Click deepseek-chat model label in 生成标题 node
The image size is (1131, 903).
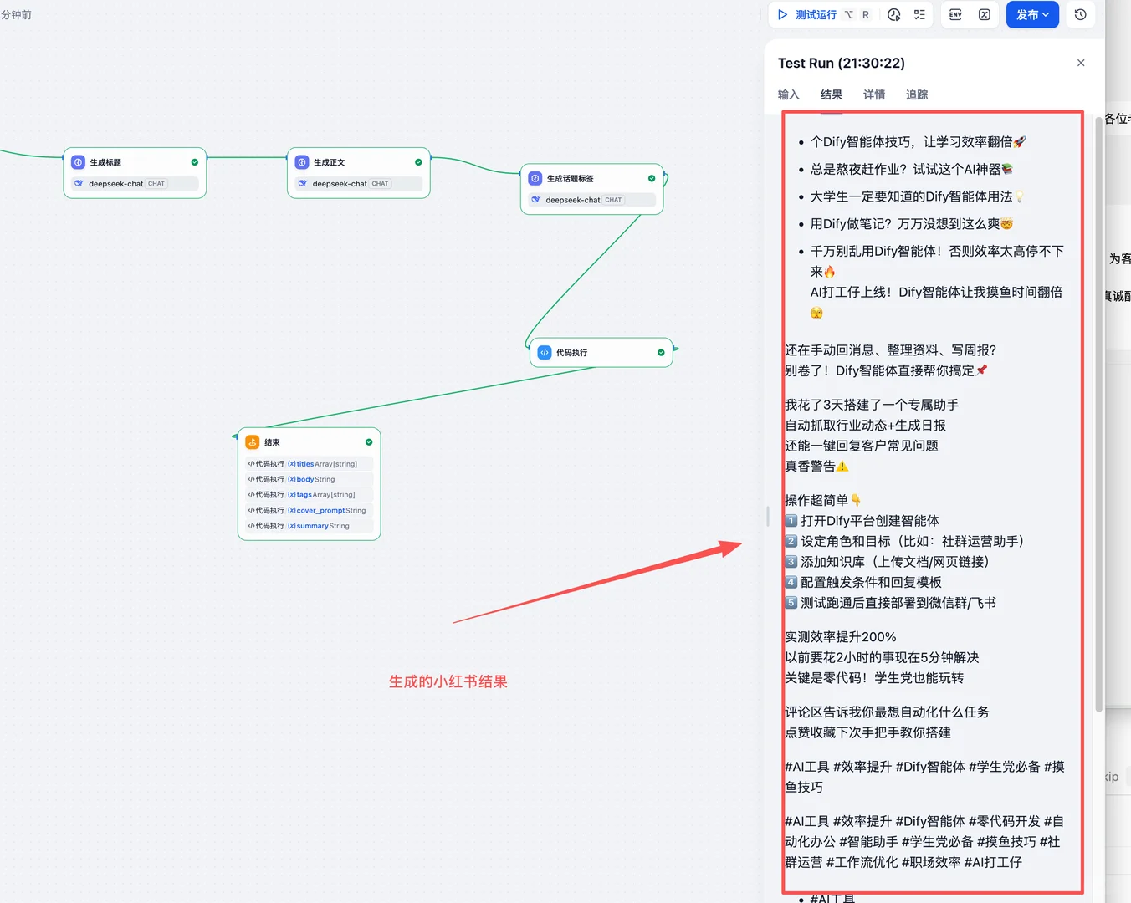click(x=116, y=184)
